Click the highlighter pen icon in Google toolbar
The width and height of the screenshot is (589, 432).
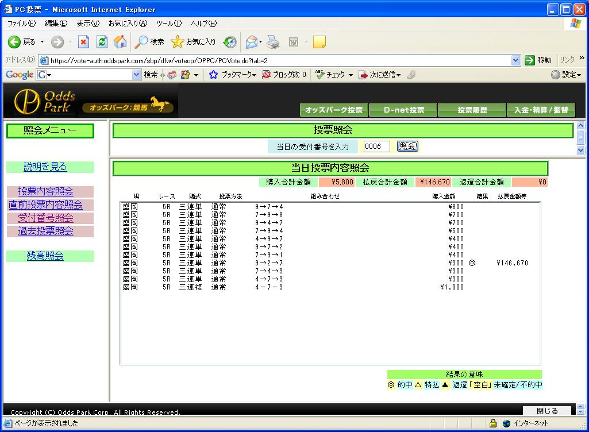pyautogui.click(x=411, y=75)
